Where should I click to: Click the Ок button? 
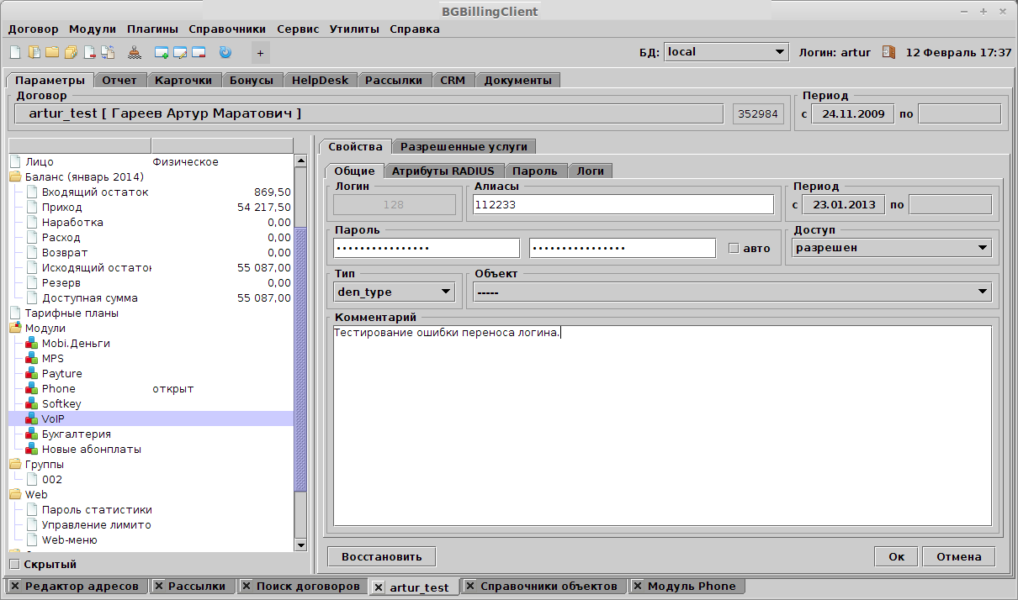click(895, 556)
